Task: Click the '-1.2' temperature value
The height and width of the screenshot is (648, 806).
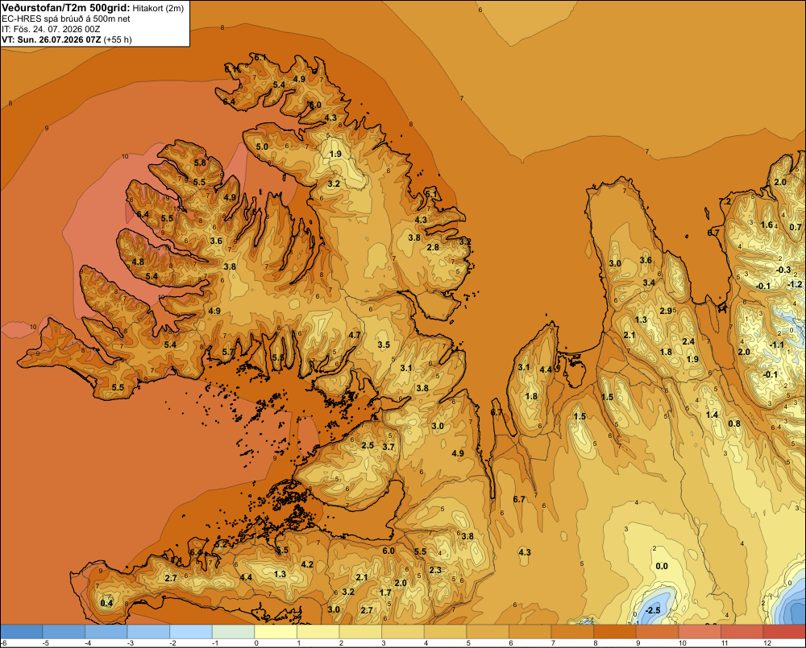Action: pyautogui.click(x=795, y=284)
